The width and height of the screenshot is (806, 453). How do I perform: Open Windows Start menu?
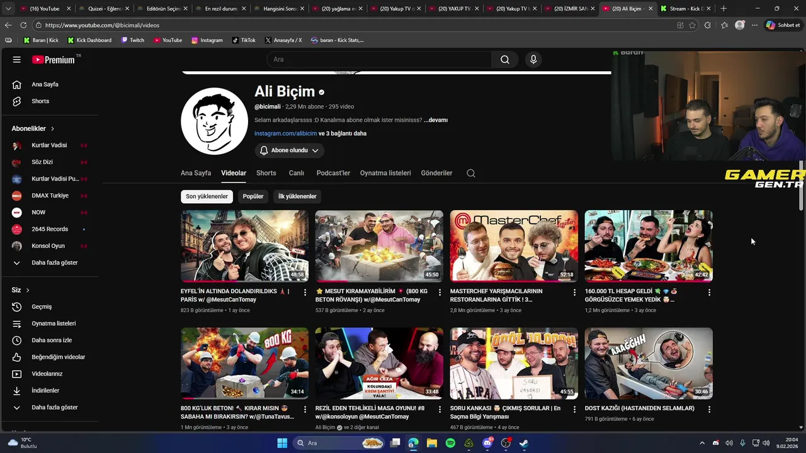click(x=282, y=443)
